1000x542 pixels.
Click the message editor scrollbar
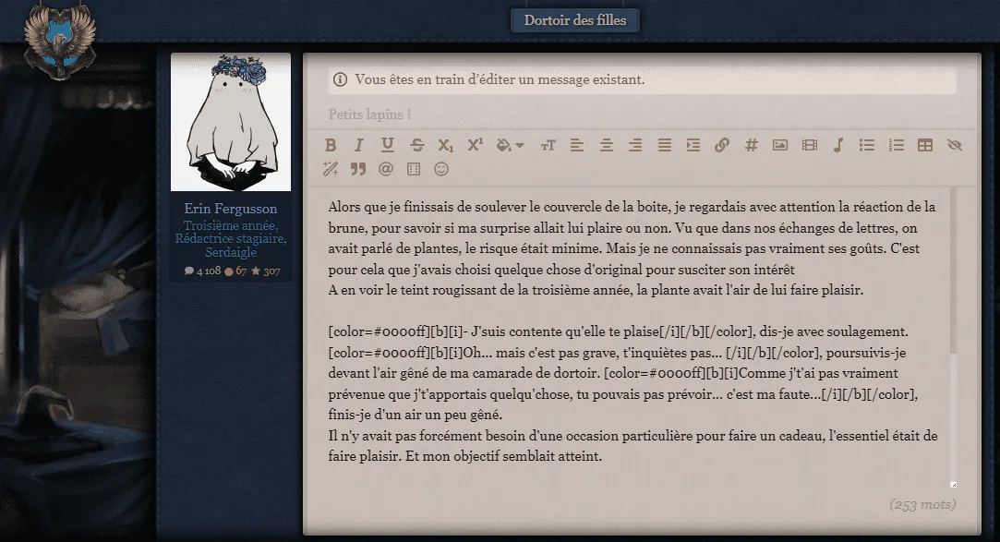[953, 271]
